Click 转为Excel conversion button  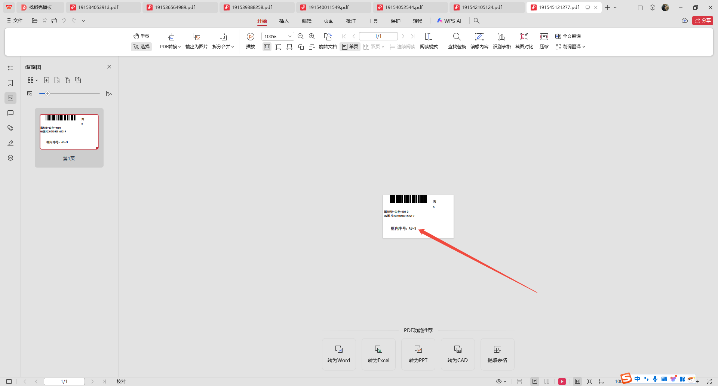[x=378, y=354]
